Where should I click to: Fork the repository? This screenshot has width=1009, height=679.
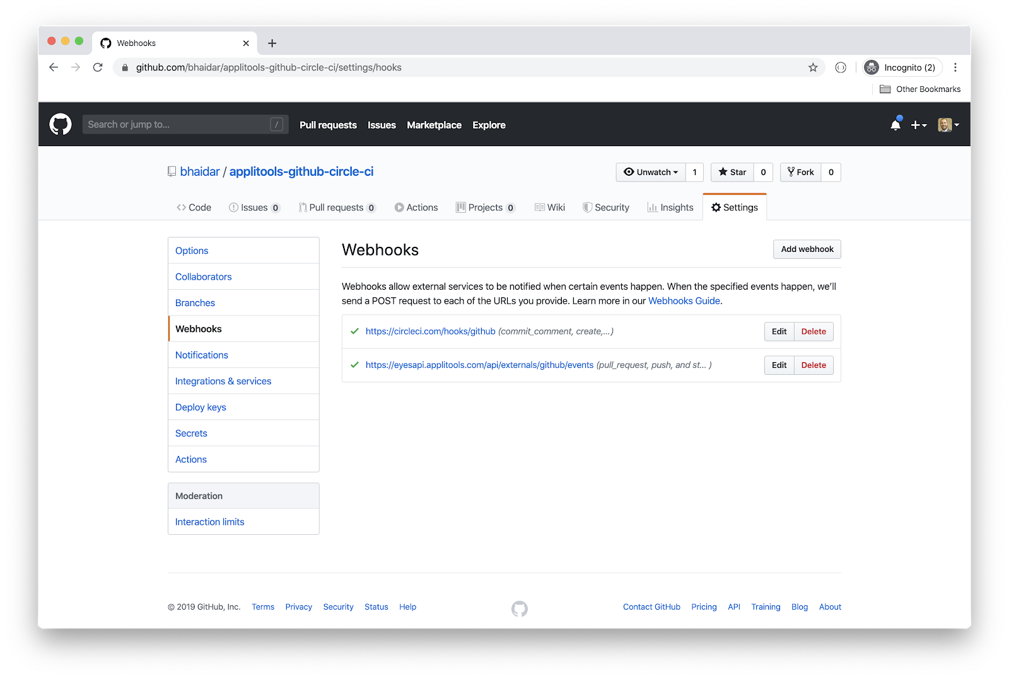point(801,172)
